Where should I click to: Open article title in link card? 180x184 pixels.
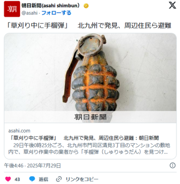point(84,138)
